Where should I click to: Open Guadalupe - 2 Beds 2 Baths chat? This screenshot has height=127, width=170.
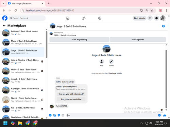[23, 117]
